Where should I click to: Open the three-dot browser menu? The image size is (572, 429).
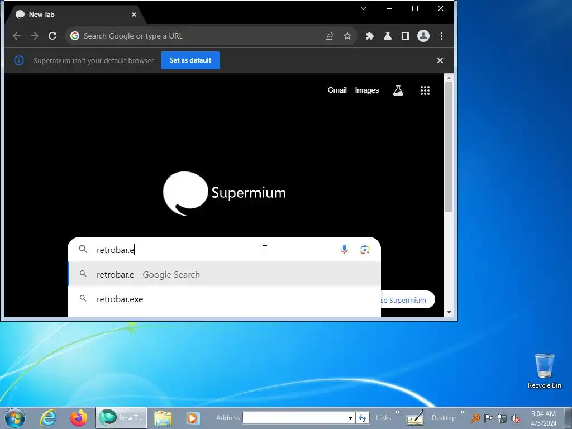click(x=441, y=36)
